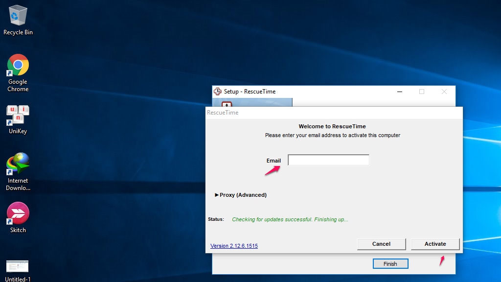Click the 'Please enter your email address' text
The height and width of the screenshot is (282, 501).
332,135
